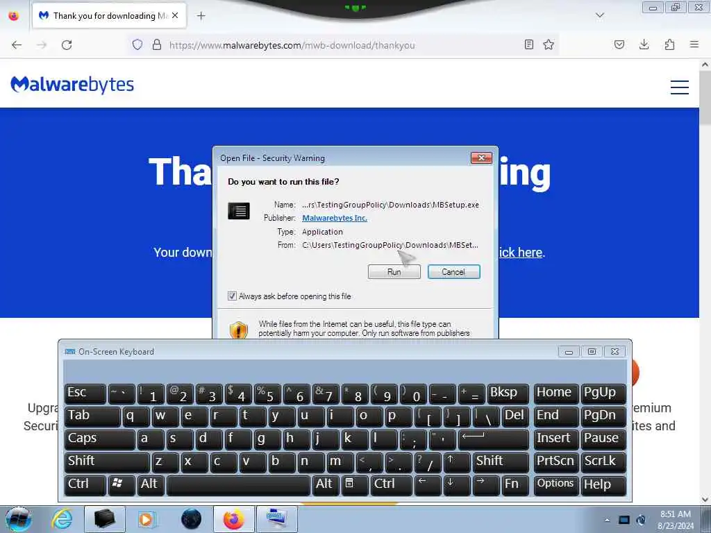Toggle left Alt key on keyboard
Viewport: 711px width, 533px height.
pos(150,485)
